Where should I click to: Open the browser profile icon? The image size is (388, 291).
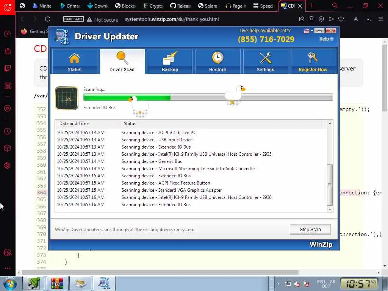pyautogui.click(x=355, y=19)
